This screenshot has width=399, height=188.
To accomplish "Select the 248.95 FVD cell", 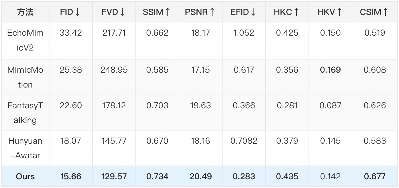I will pos(114,70).
